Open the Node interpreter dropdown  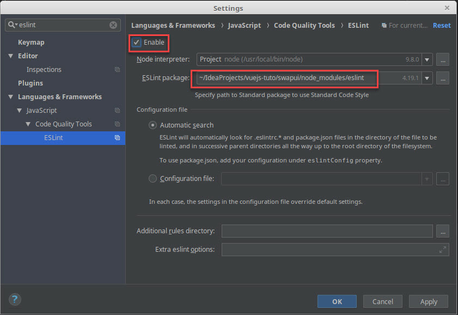point(428,59)
